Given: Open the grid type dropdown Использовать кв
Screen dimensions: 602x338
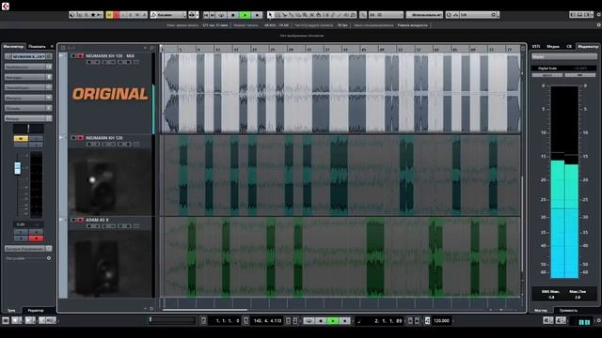Looking at the screenshot, I should [424, 15].
